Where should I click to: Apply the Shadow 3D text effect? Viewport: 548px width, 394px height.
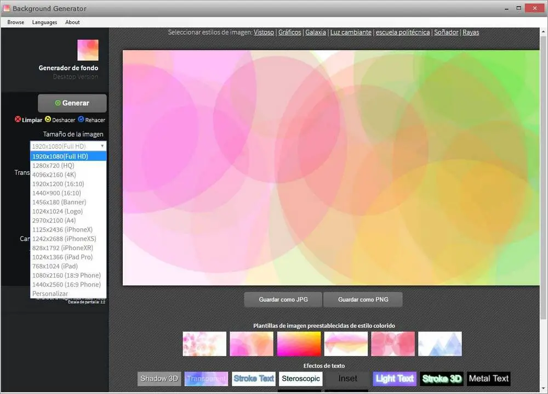point(159,379)
